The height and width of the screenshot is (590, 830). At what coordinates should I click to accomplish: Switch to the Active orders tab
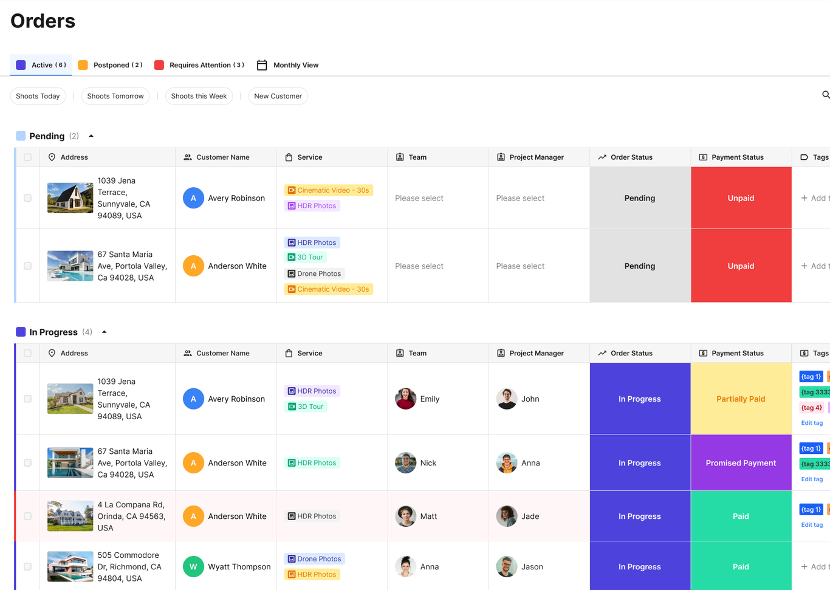tap(41, 65)
